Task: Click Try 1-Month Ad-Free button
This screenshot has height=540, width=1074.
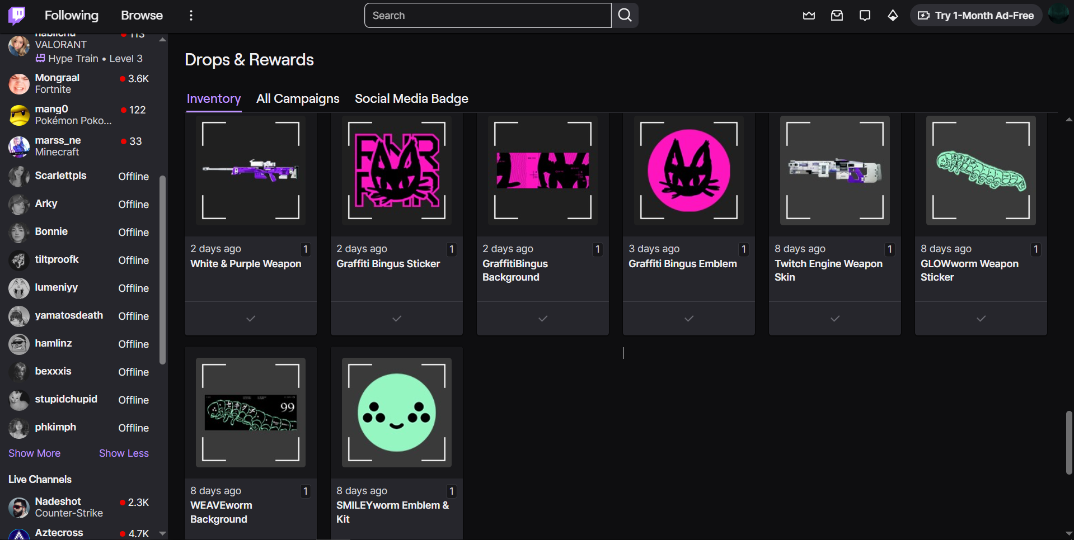Action: [x=976, y=16]
